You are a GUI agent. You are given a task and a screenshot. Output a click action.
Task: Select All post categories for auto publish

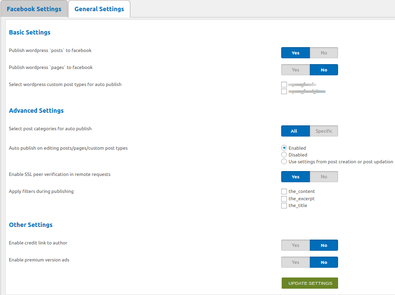[295, 131]
